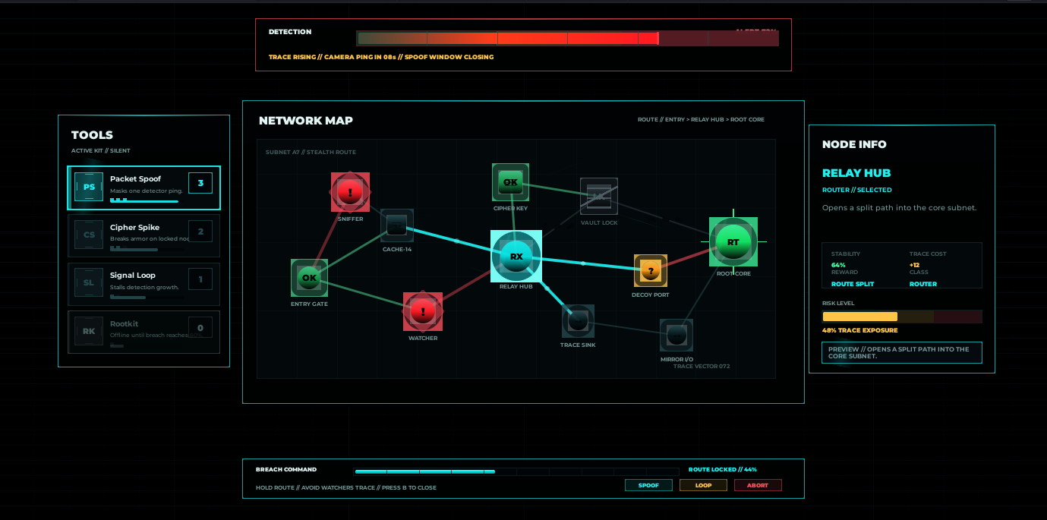
Task: Click the 'ROUTE SPLIT' reward value
Action: coord(853,284)
